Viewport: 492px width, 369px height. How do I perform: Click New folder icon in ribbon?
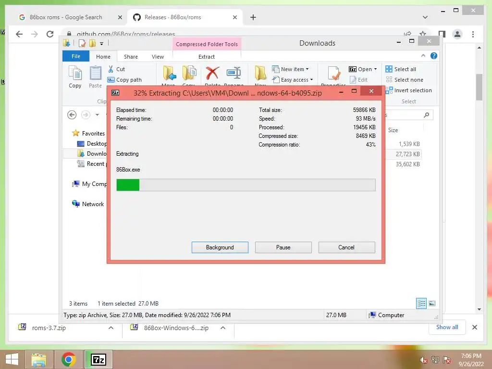(260, 73)
